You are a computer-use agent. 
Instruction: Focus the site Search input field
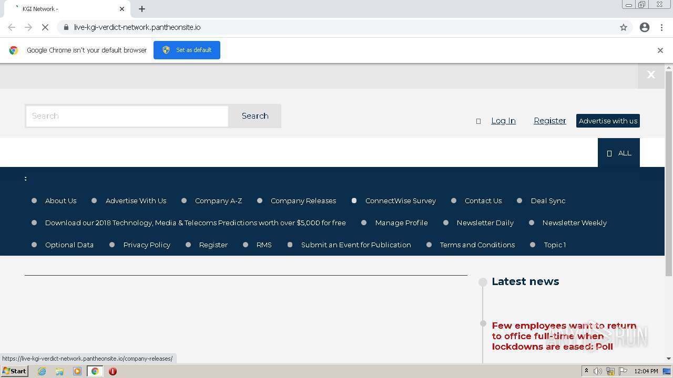click(127, 116)
